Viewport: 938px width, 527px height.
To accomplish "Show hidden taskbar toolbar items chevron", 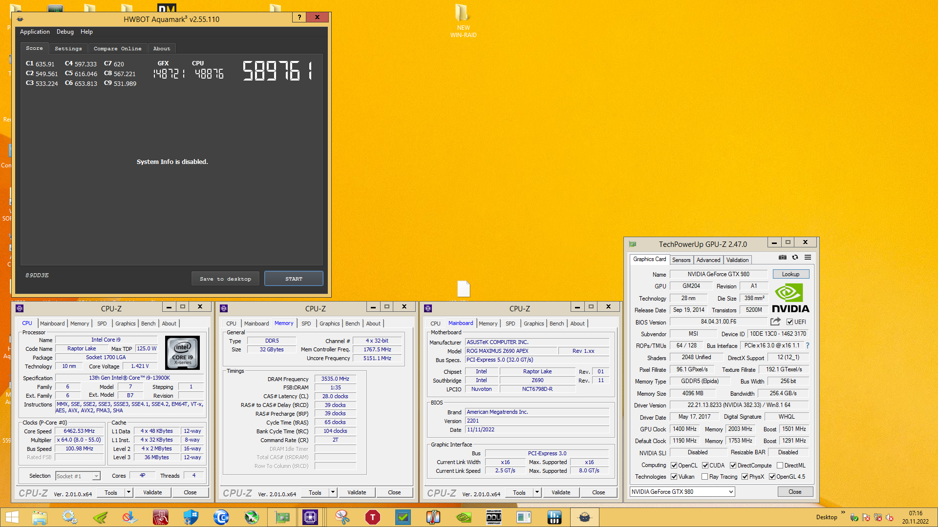I will coord(843,512).
